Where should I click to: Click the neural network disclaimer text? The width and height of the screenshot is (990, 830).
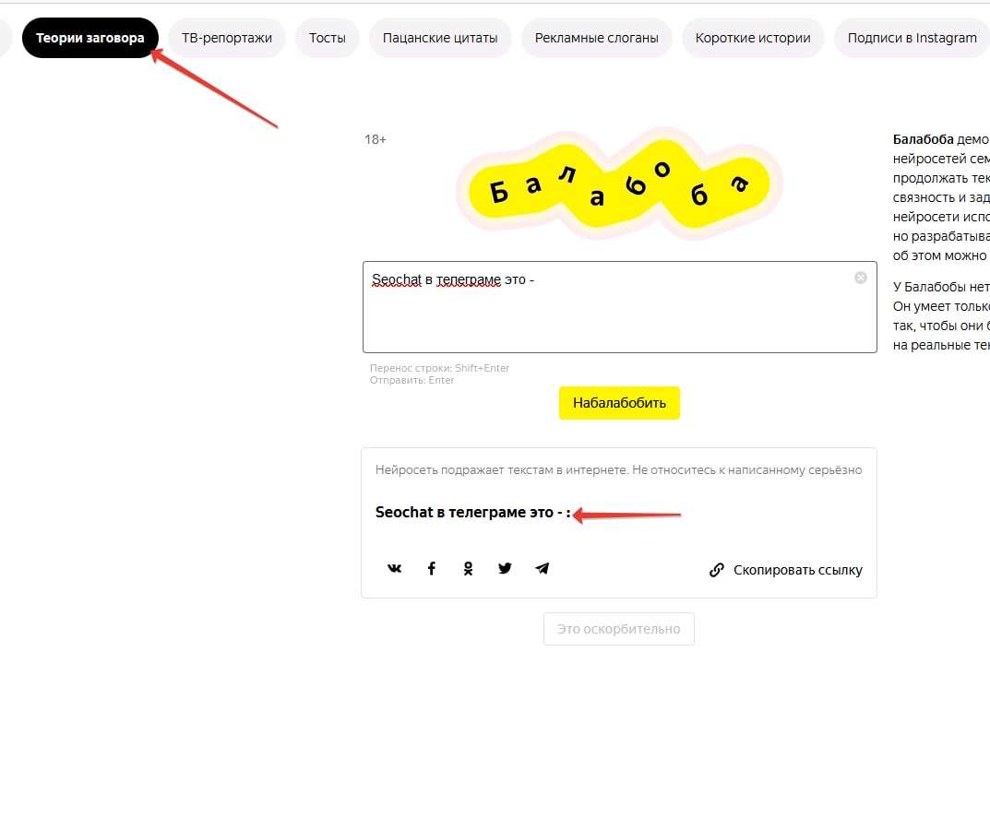(619, 469)
